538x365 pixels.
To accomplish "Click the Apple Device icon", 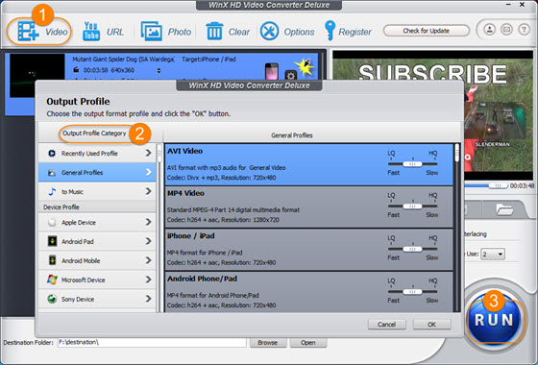I will pyautogui.click(x=52, y=222).
